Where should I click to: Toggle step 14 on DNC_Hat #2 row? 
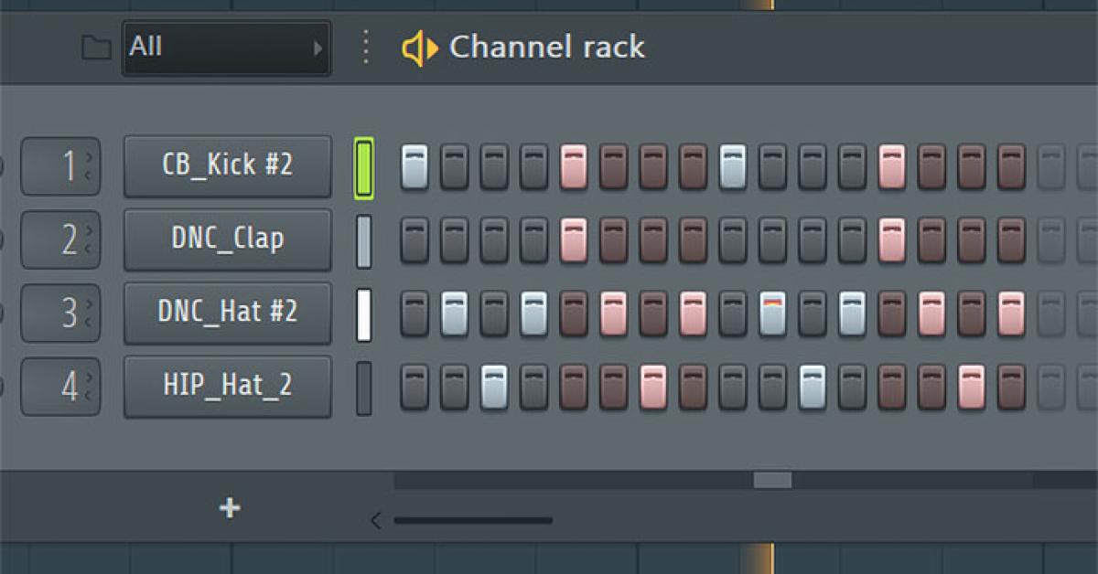[x=932, y=313]
